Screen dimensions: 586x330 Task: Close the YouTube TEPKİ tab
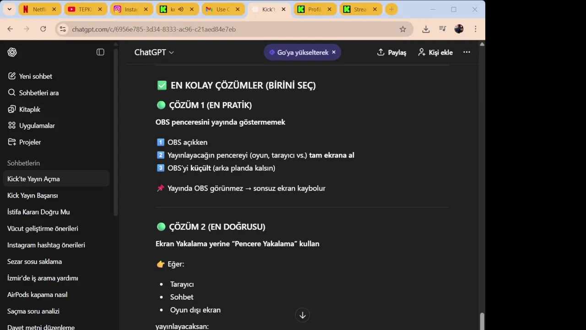pyautogui.click(x=100, y=9)
